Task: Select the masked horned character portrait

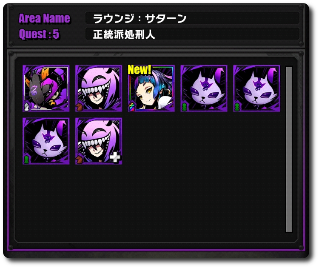Action: [x=46, y=88]
